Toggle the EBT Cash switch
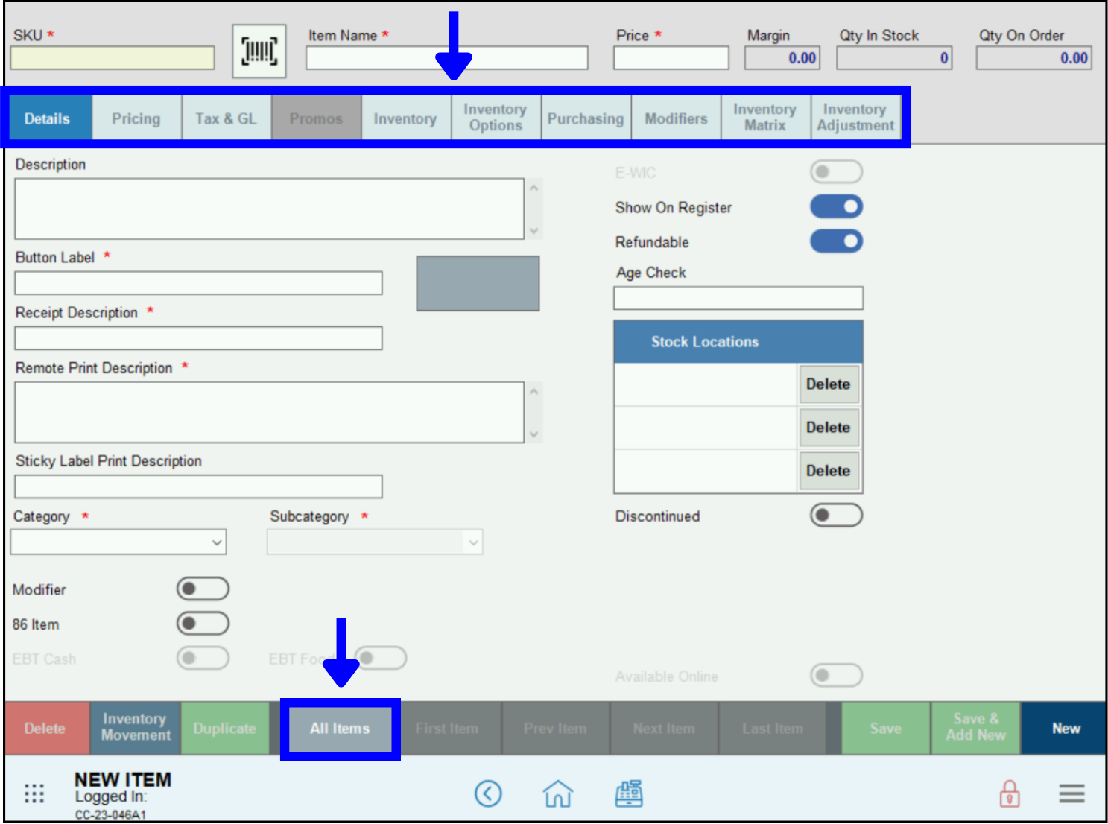Image resolution: width=1108 pixels, height=824 pixels. tap(203, 658)
